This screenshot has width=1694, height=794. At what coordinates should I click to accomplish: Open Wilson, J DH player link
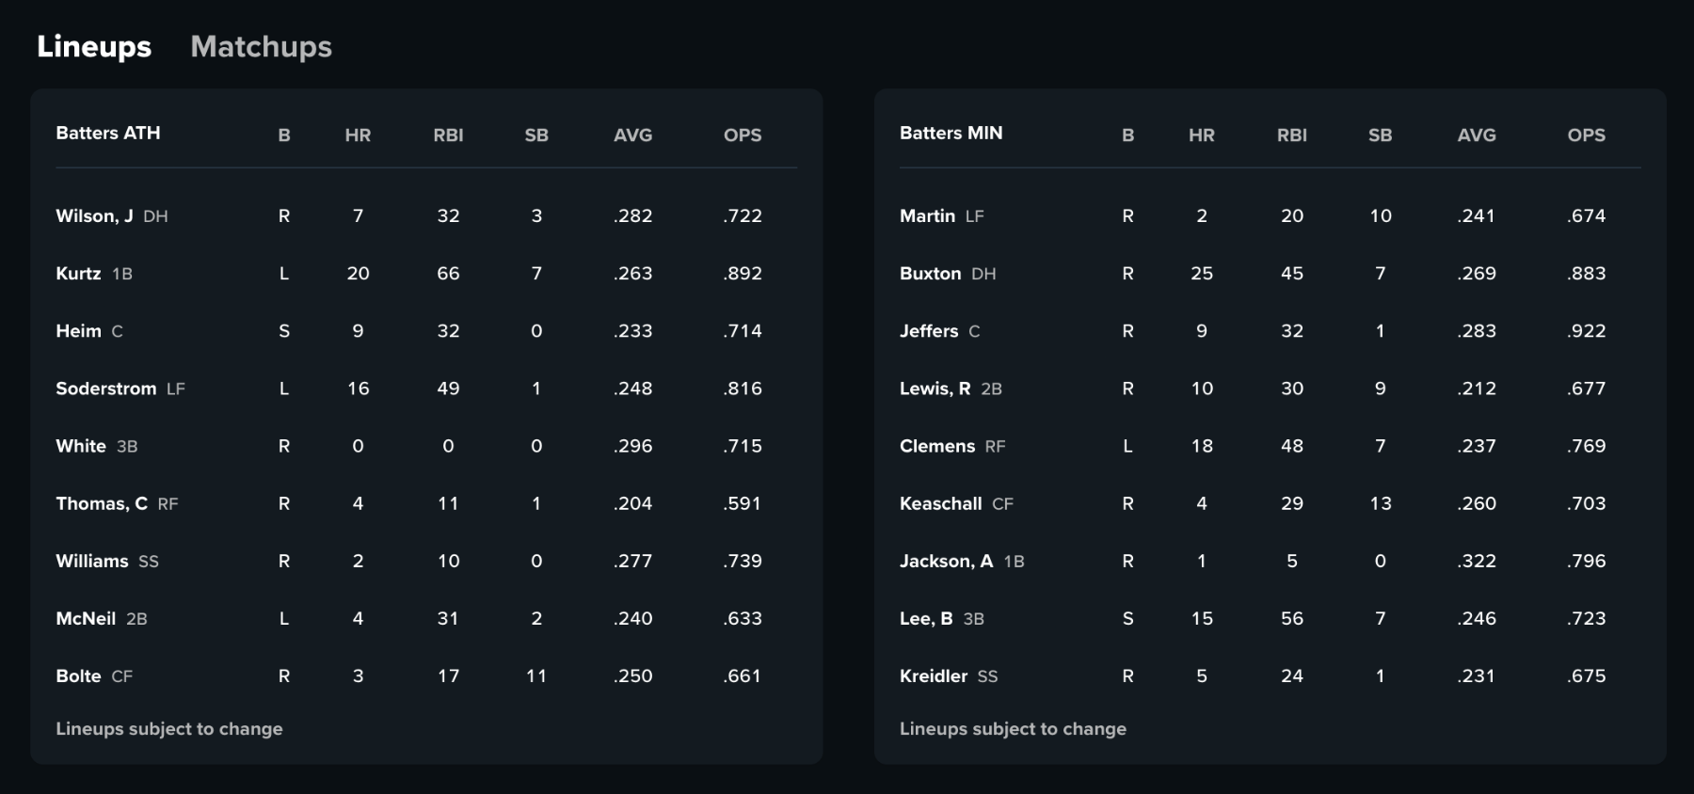coord(112,216)
